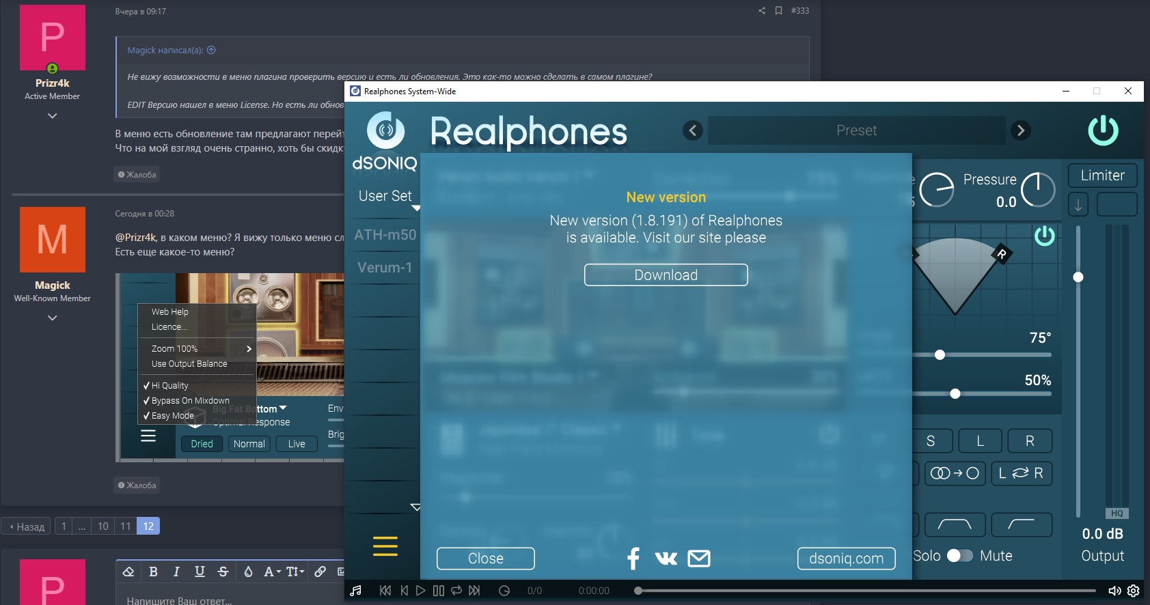Flip the Solo/Mute switch
Viewport: 1150px width, 605px height.
tap(960, 556)
